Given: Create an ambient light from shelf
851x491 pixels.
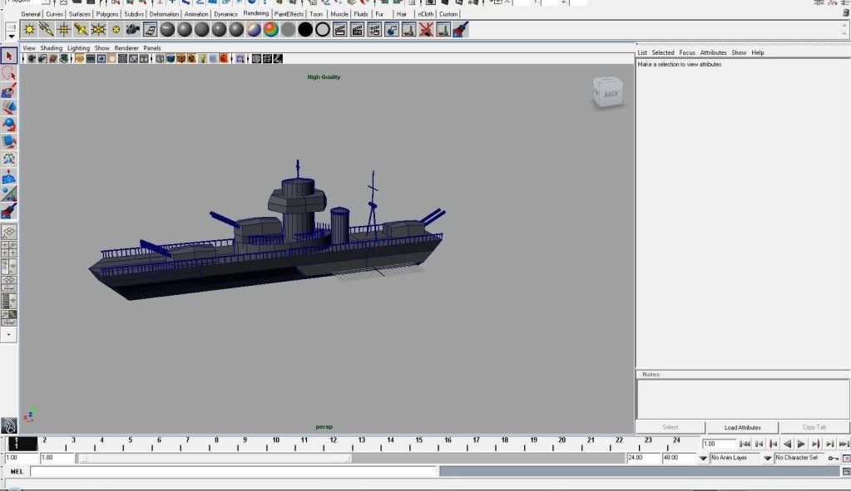Looking at the screenshot, I should (29, 29).
